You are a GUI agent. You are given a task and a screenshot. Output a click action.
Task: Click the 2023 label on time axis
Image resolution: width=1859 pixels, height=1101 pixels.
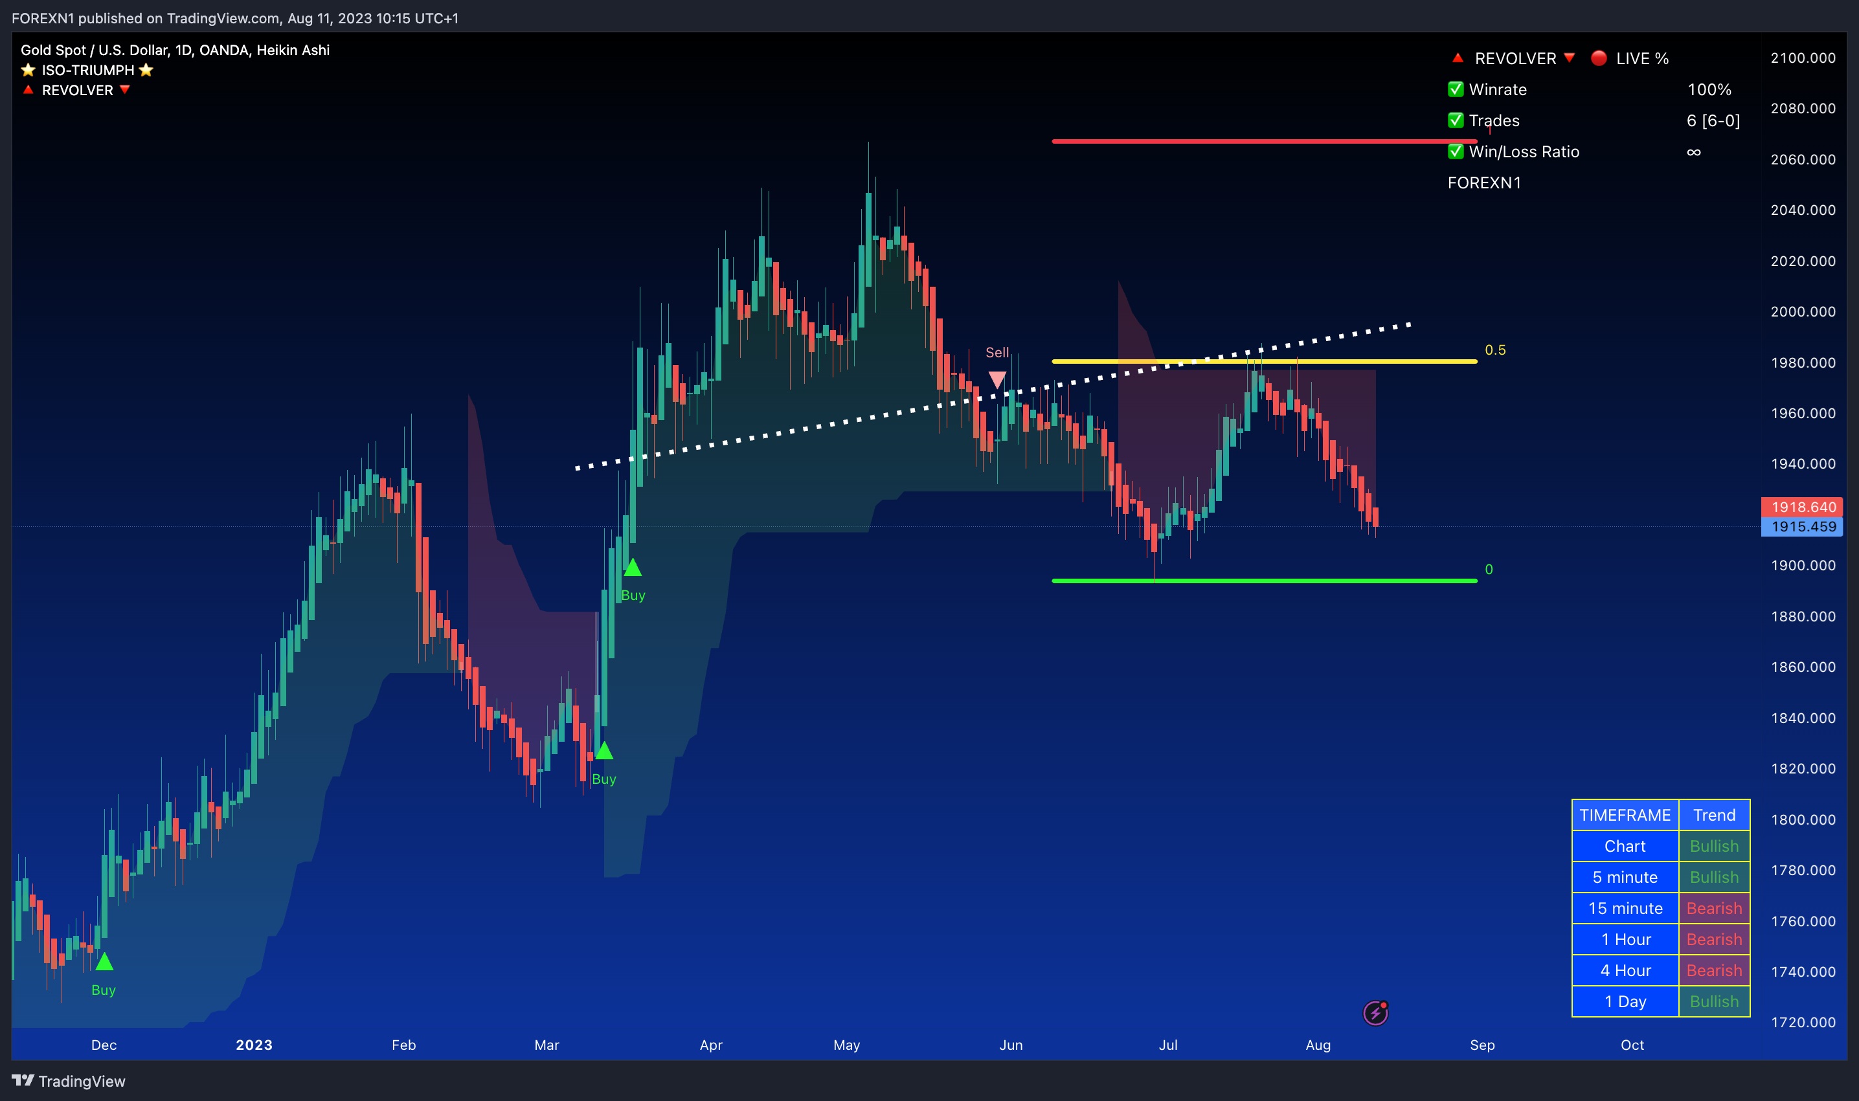point(254,1045)
